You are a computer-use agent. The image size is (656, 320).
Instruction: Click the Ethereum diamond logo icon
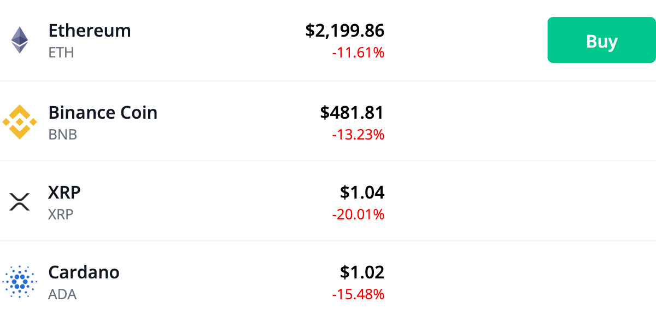[20, 40]
